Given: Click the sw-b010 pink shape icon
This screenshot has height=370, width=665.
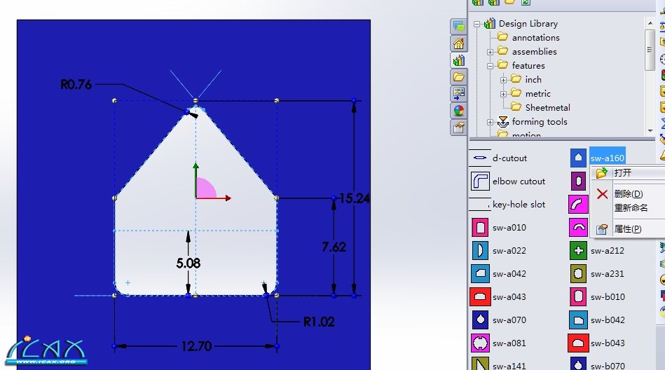Looking at the screenshot, I should point(578,296).
